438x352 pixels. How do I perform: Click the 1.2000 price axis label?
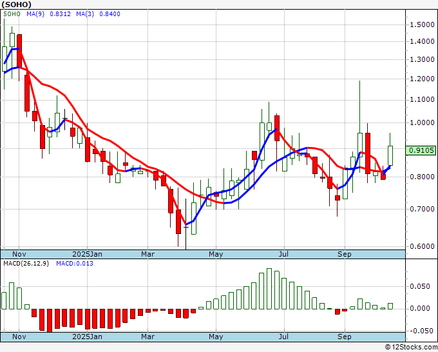(x=421, y=79)
